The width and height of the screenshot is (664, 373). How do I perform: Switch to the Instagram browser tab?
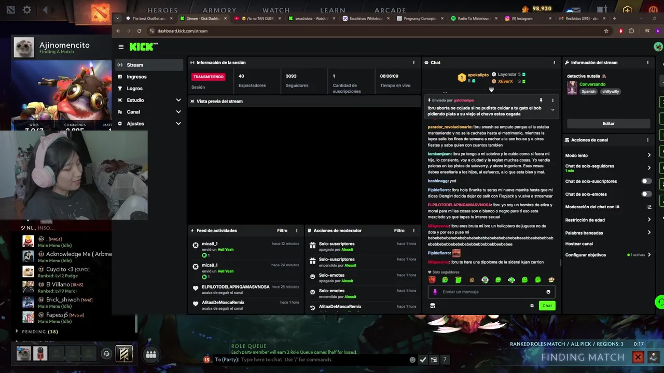(527, 18)
